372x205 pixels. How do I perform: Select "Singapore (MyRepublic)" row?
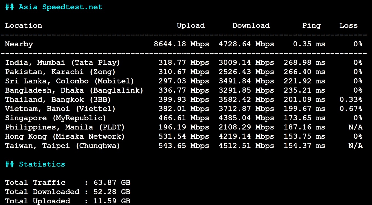[x=184, y=118]
